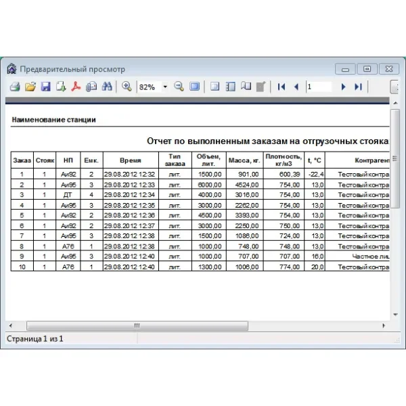
Task: Click the application icon in the title bar
Action: coord(12,69)
